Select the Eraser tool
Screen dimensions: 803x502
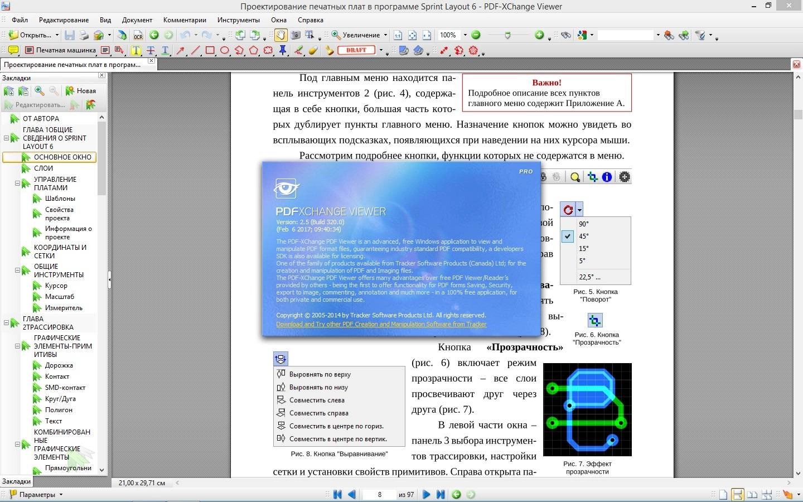point(313,50)
